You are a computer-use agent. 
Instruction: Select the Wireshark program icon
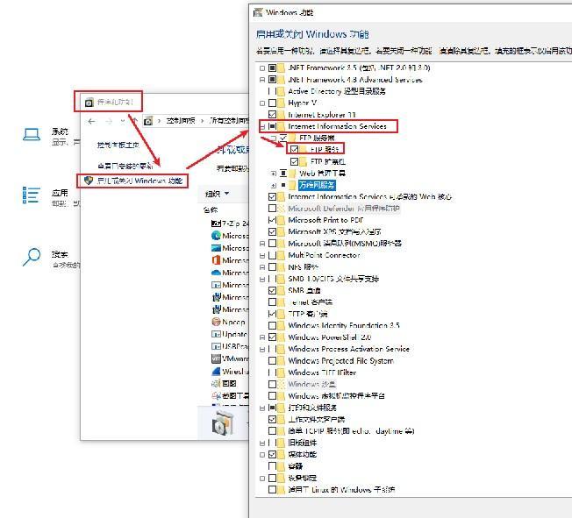pyautogui.click(x=217, y=371)
